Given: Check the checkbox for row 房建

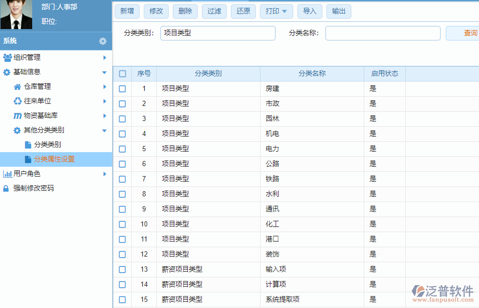Looking at the screenshot, I should 122,89.
